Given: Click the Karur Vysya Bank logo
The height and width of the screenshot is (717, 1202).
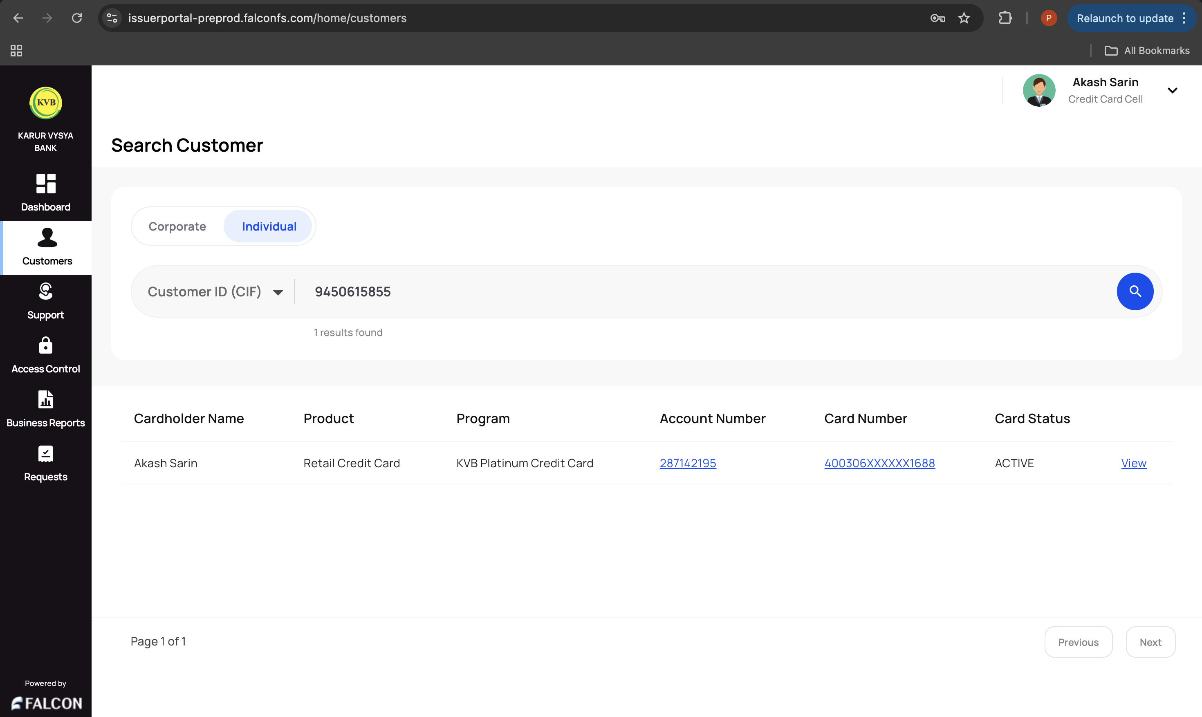Looking at the screenshot, I should pyautogui.click(x=45, y=103).
